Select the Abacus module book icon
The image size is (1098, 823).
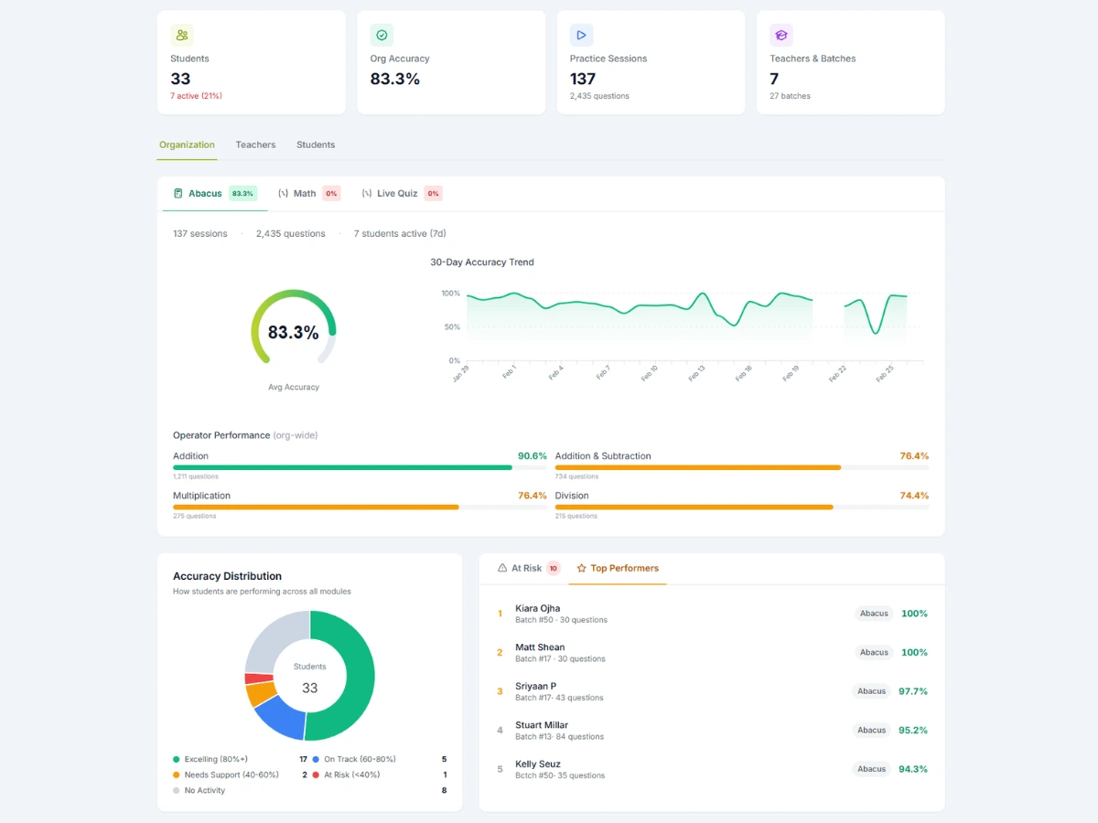click(x=178, y=193)
